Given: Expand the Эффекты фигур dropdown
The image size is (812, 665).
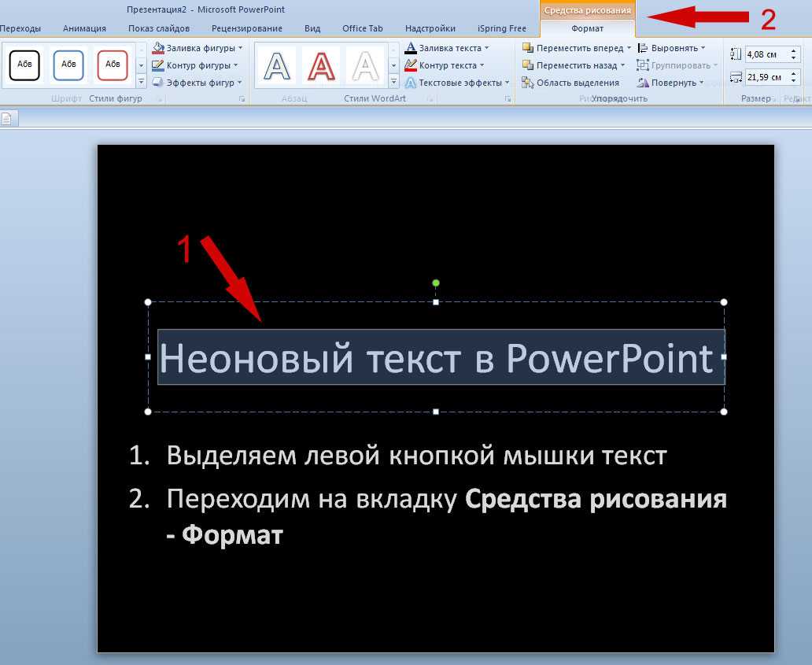Looking at the screenshot, I should pos(239,83).
